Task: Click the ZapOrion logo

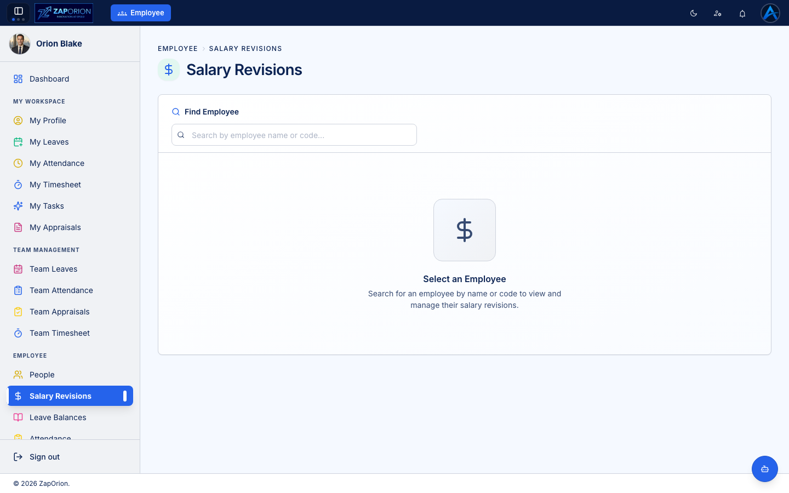Action: pyautogui.click(x=64, y=13)
